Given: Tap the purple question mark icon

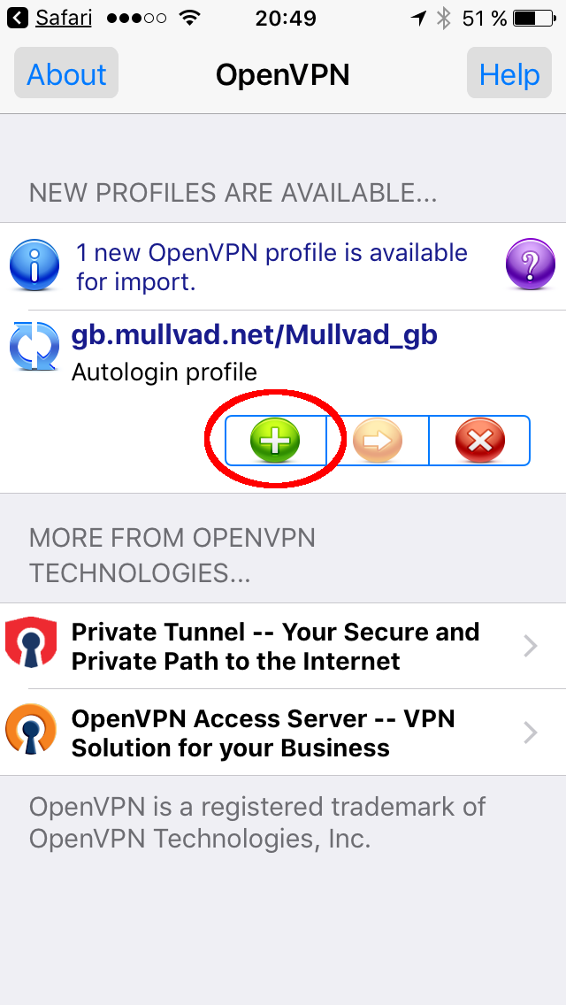Looking at the screenshot, I should (530, 264).
